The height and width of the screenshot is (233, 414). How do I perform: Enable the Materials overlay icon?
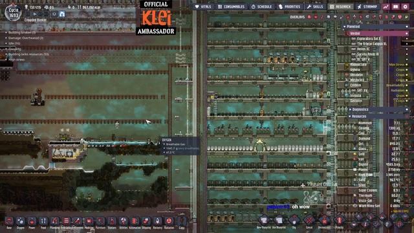tap(329, 17)
